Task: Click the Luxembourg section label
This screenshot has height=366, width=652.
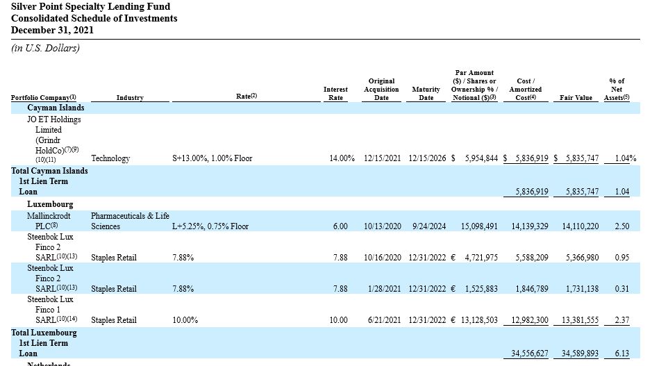Action: pos(50,204)
